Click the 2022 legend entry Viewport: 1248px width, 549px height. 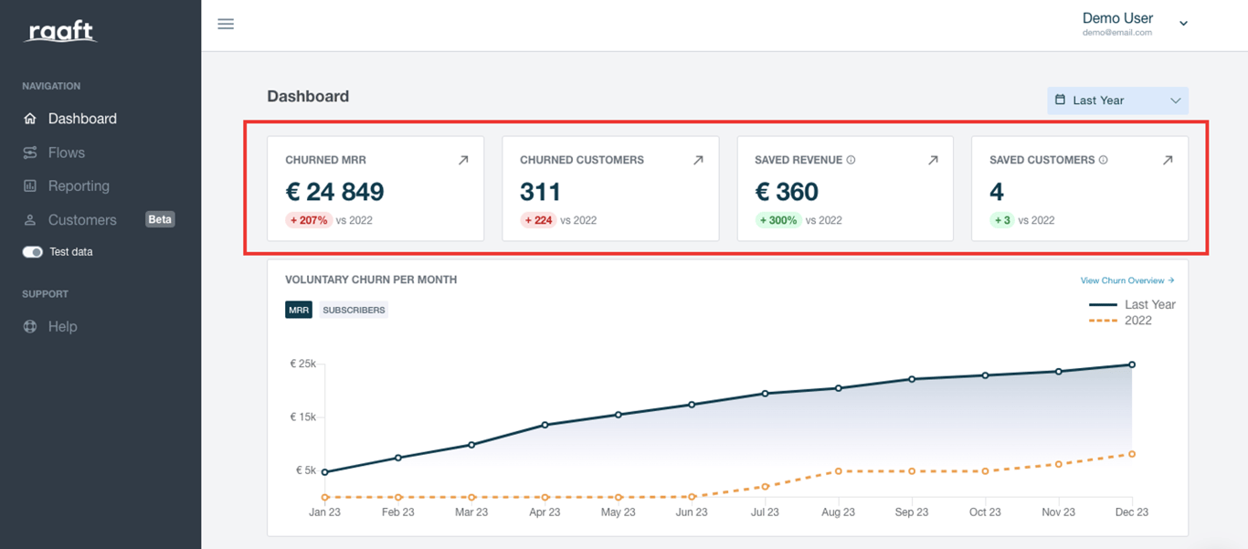(x=1121, y=321)
